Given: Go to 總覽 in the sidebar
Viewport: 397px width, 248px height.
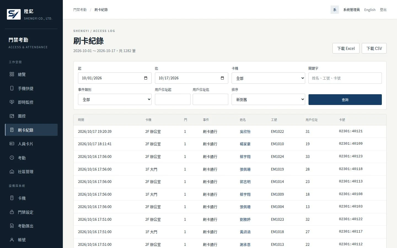Looking at the screenshot, I should [x=31, y=74].
